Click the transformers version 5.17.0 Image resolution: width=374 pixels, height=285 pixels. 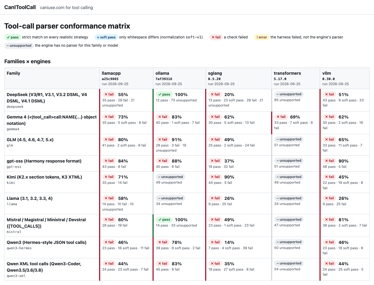pos(280,79)
